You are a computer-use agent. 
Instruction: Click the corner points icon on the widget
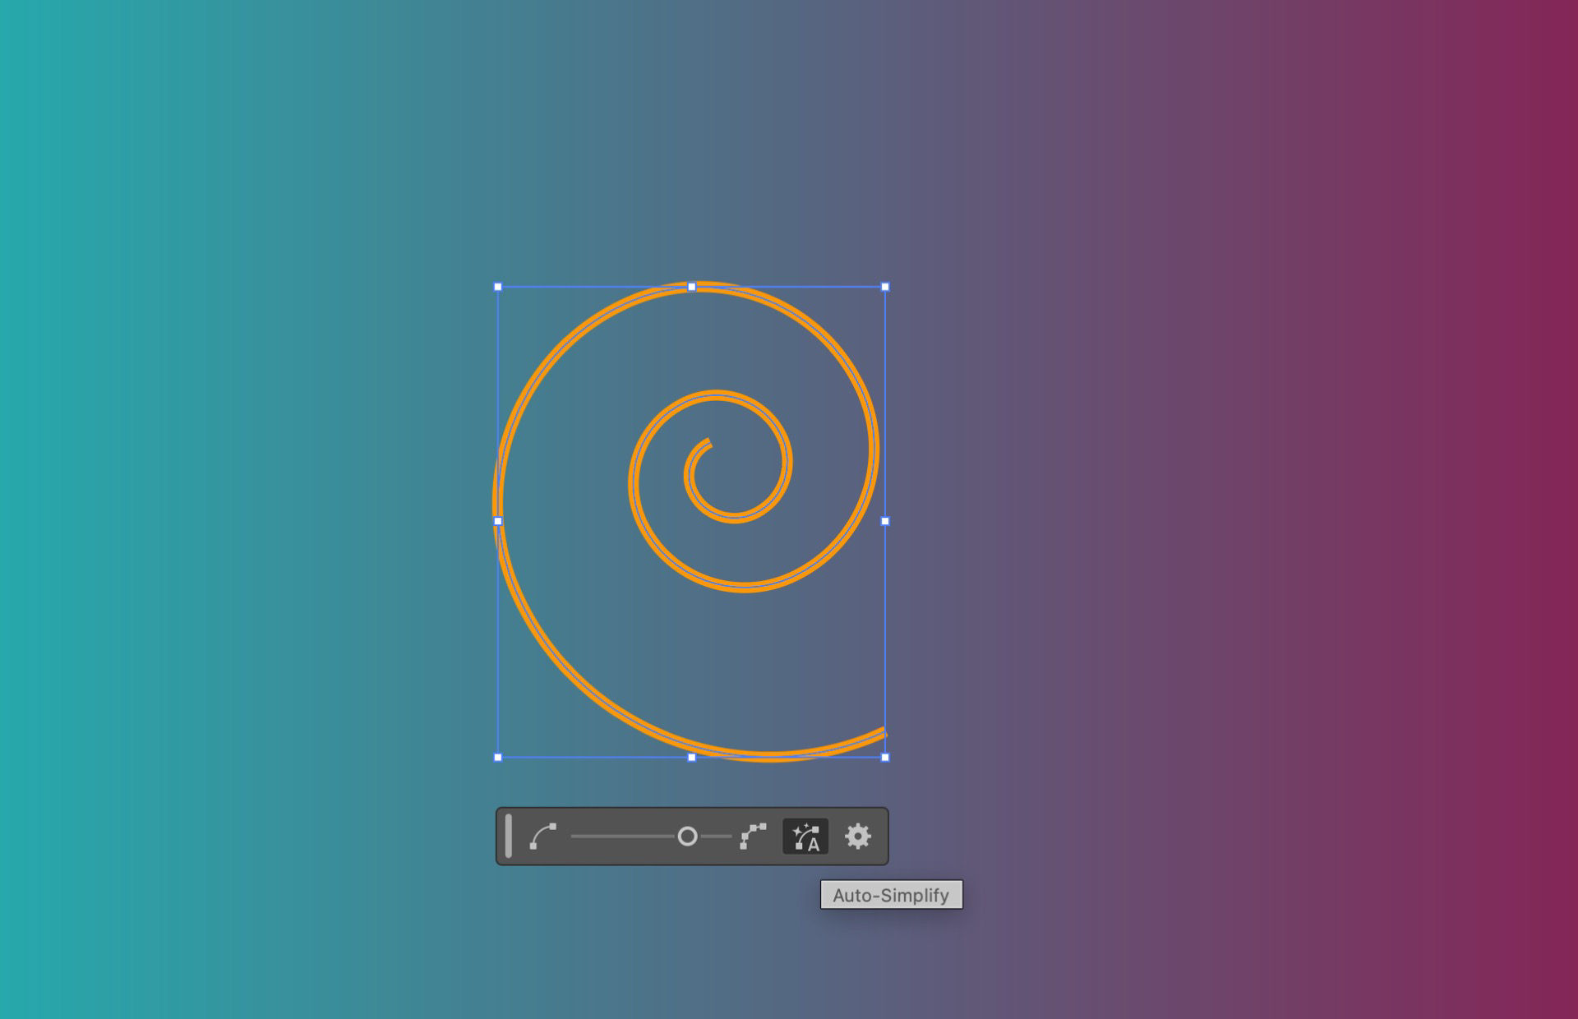[x=752, y=836]
